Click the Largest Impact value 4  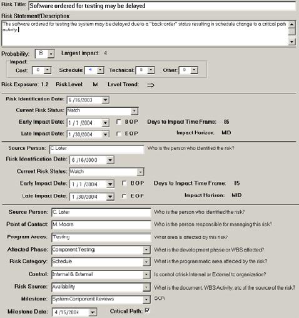coord(105,53)
